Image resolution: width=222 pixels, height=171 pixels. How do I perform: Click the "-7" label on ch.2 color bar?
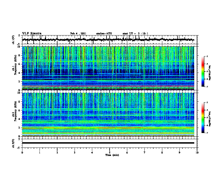tap(207, 133)
